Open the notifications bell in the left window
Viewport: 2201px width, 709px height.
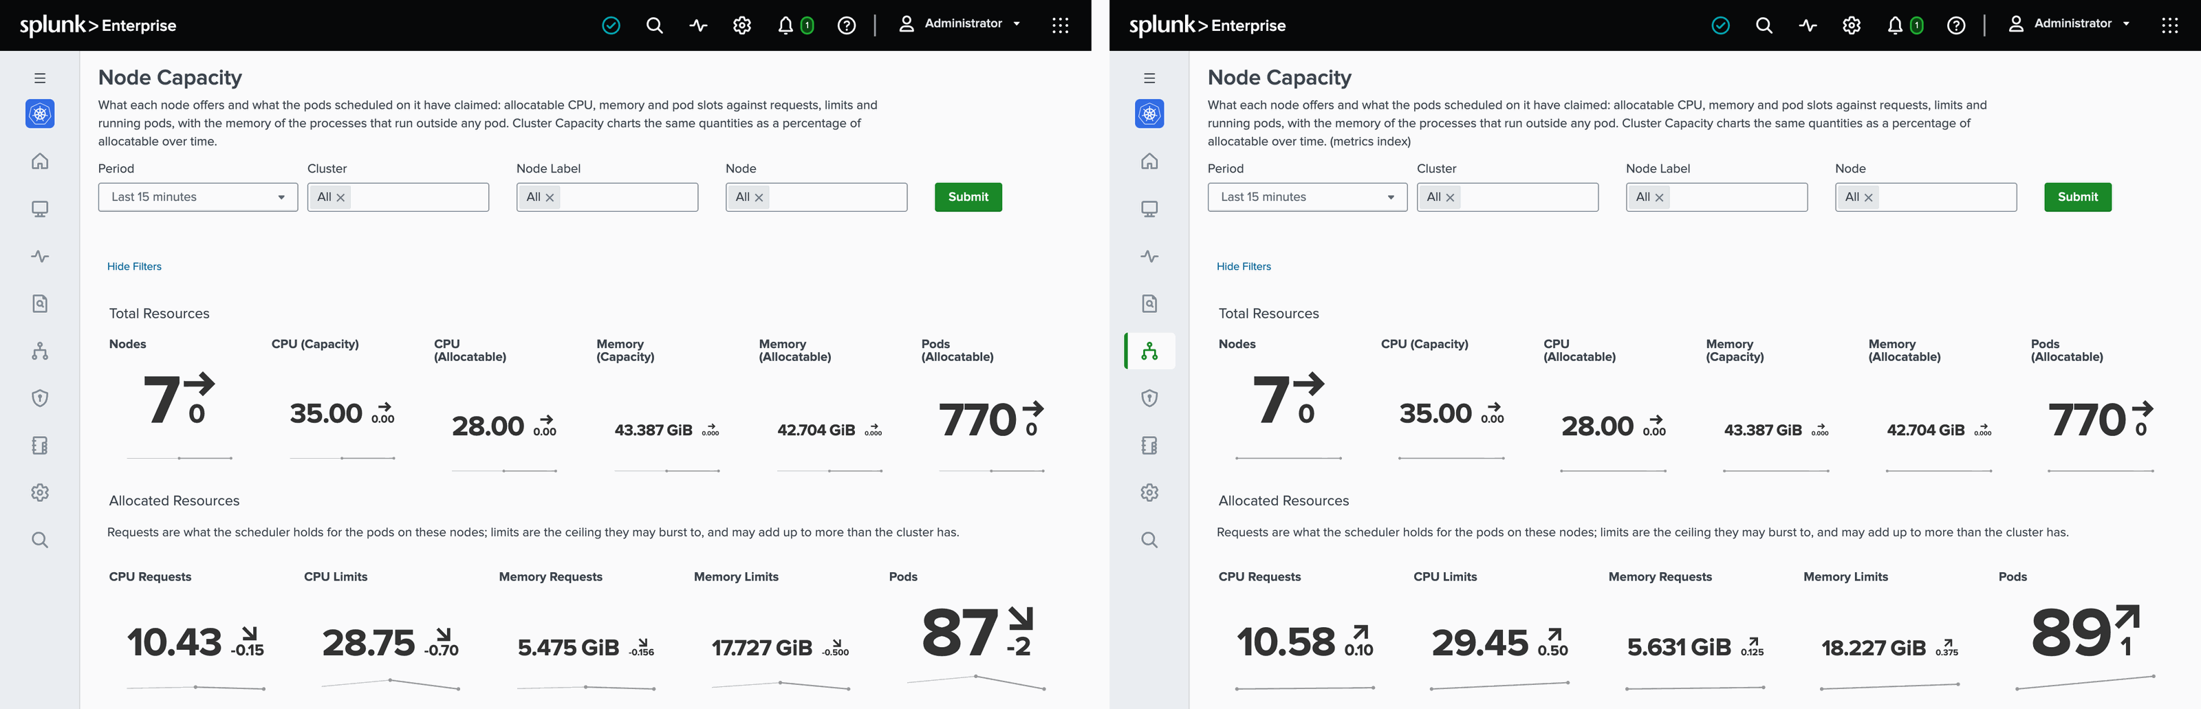(x=785, y=25)
